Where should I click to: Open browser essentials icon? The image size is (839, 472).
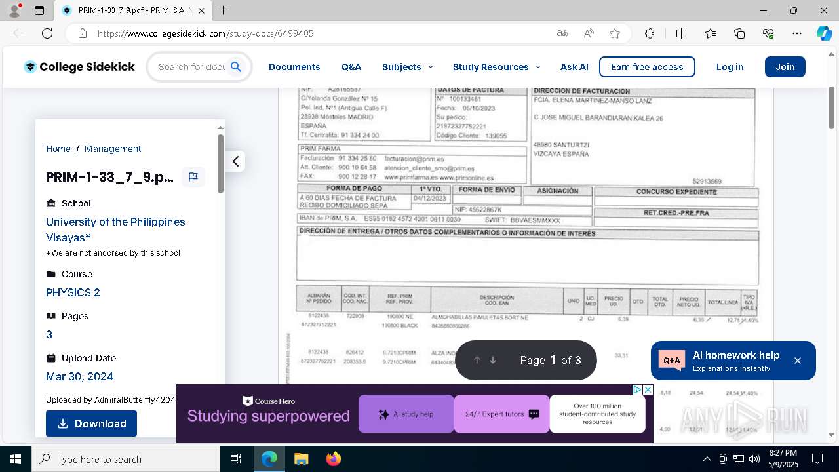[x=768, y=33]
